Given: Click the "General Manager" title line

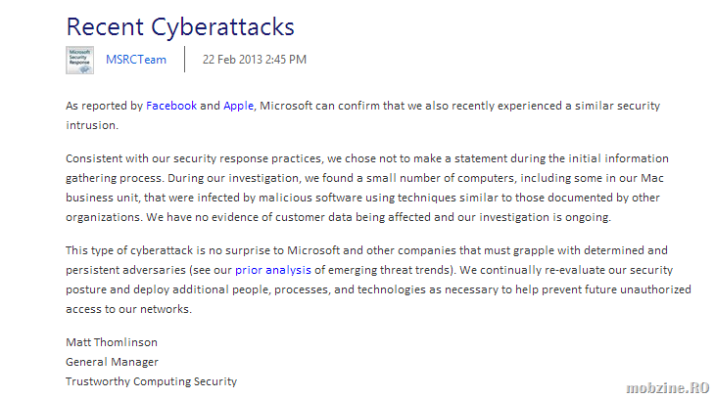Looking at the screenshot, I should [112, 362].
